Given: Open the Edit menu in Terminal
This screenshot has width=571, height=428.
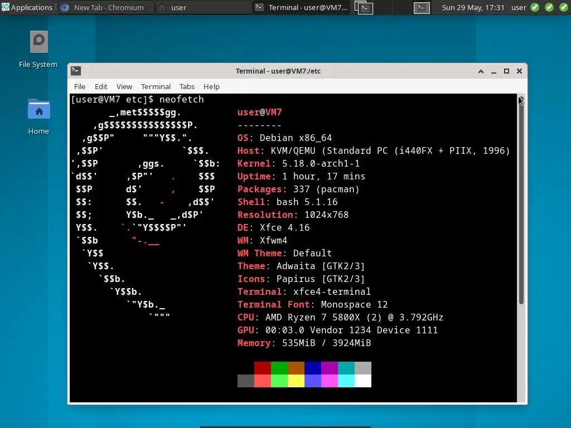Looking at the screenshot, I should [101, 86].
